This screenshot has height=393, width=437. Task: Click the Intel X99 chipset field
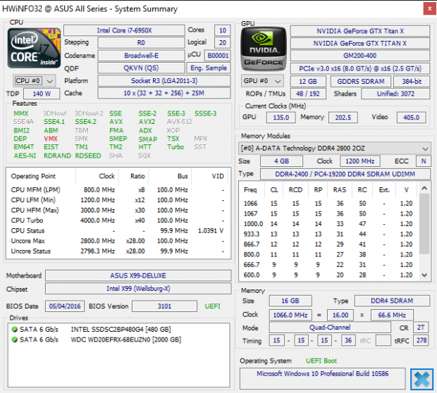[137, 288]
